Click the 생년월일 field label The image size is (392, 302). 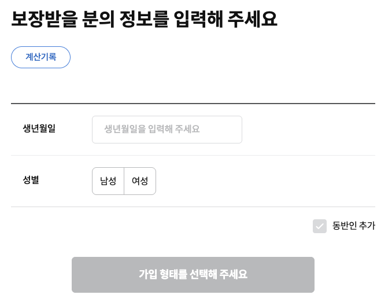39,128
